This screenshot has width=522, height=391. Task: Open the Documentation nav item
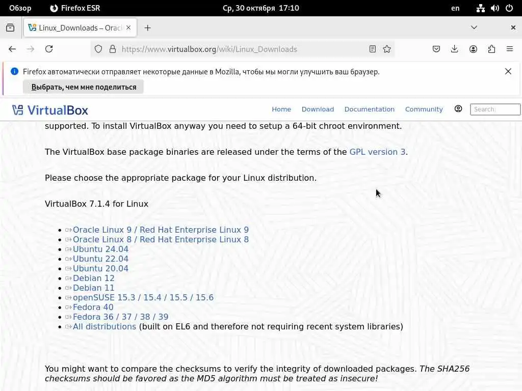point(369,109)
